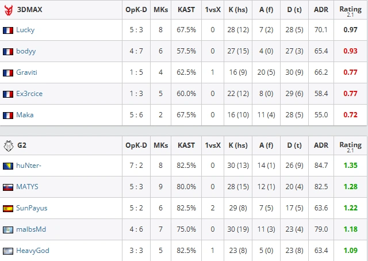Click the Rating 2.1 header in 3DMAX table
The image size is (368, 261).
pos(350,11)
